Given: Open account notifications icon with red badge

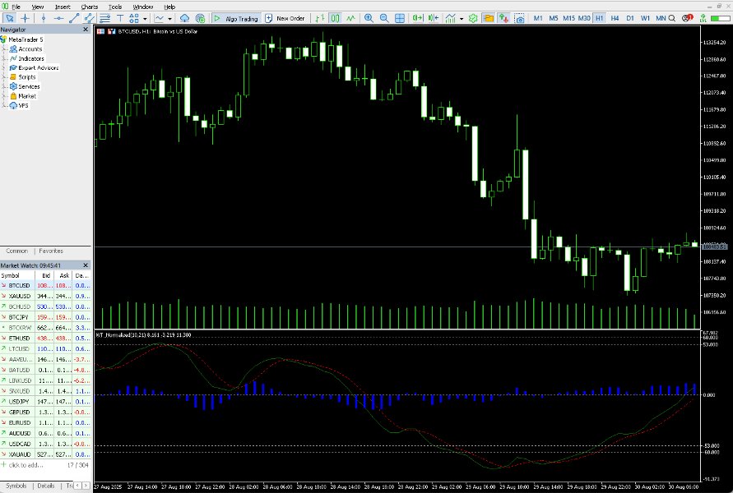Looking at the screenshot, I should 687,18.
